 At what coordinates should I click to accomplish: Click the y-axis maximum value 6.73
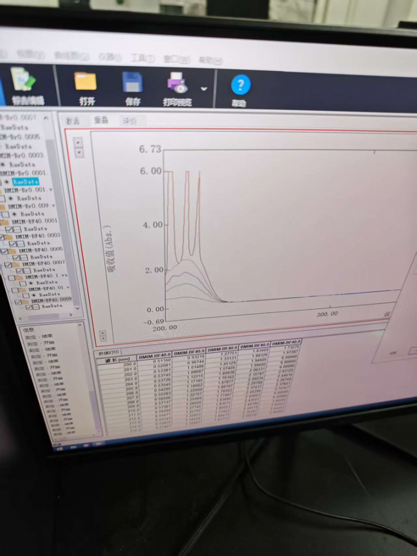point(150,150)
